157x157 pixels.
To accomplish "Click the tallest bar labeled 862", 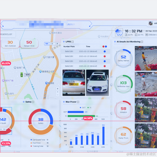I will tap(103, 136).
